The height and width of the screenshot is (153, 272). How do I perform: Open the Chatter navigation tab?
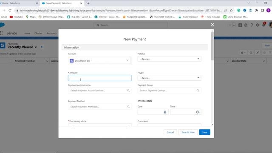pos(38,33)
